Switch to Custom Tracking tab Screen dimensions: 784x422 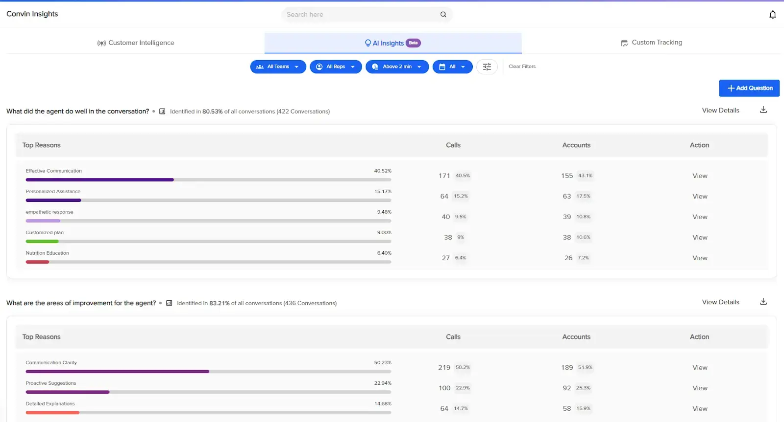[651, 43]
